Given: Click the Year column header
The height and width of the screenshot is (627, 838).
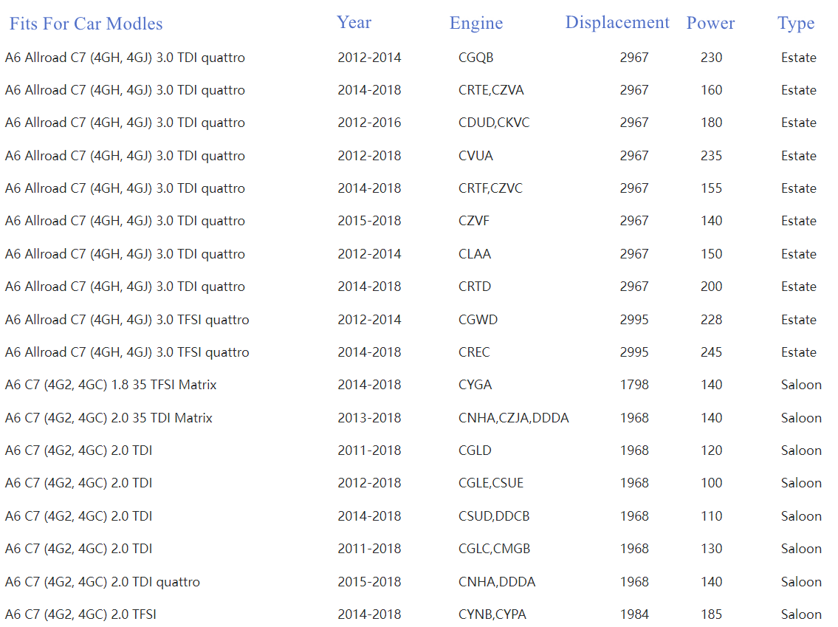Looking at the screenshot, I should click(x=354, y=22).
